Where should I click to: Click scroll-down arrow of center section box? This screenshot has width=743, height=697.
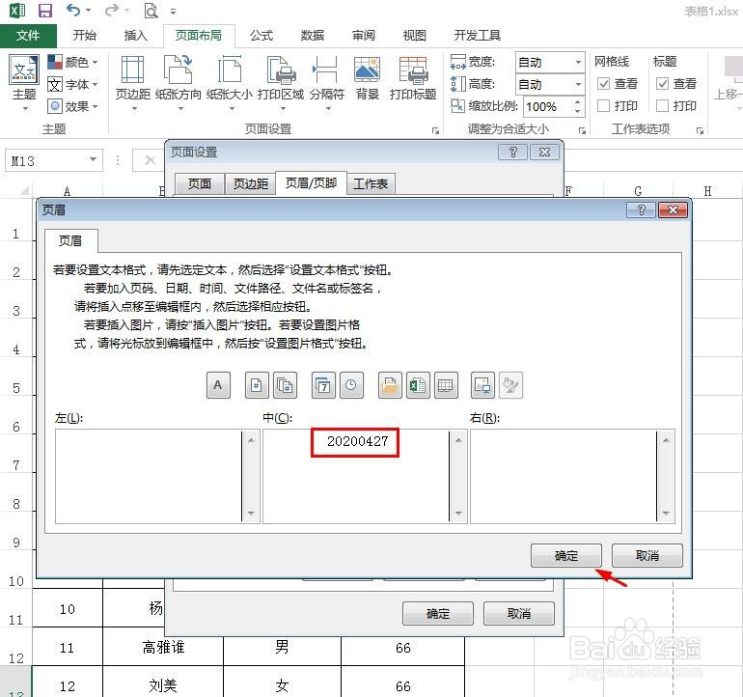click(x=458, y=514)
